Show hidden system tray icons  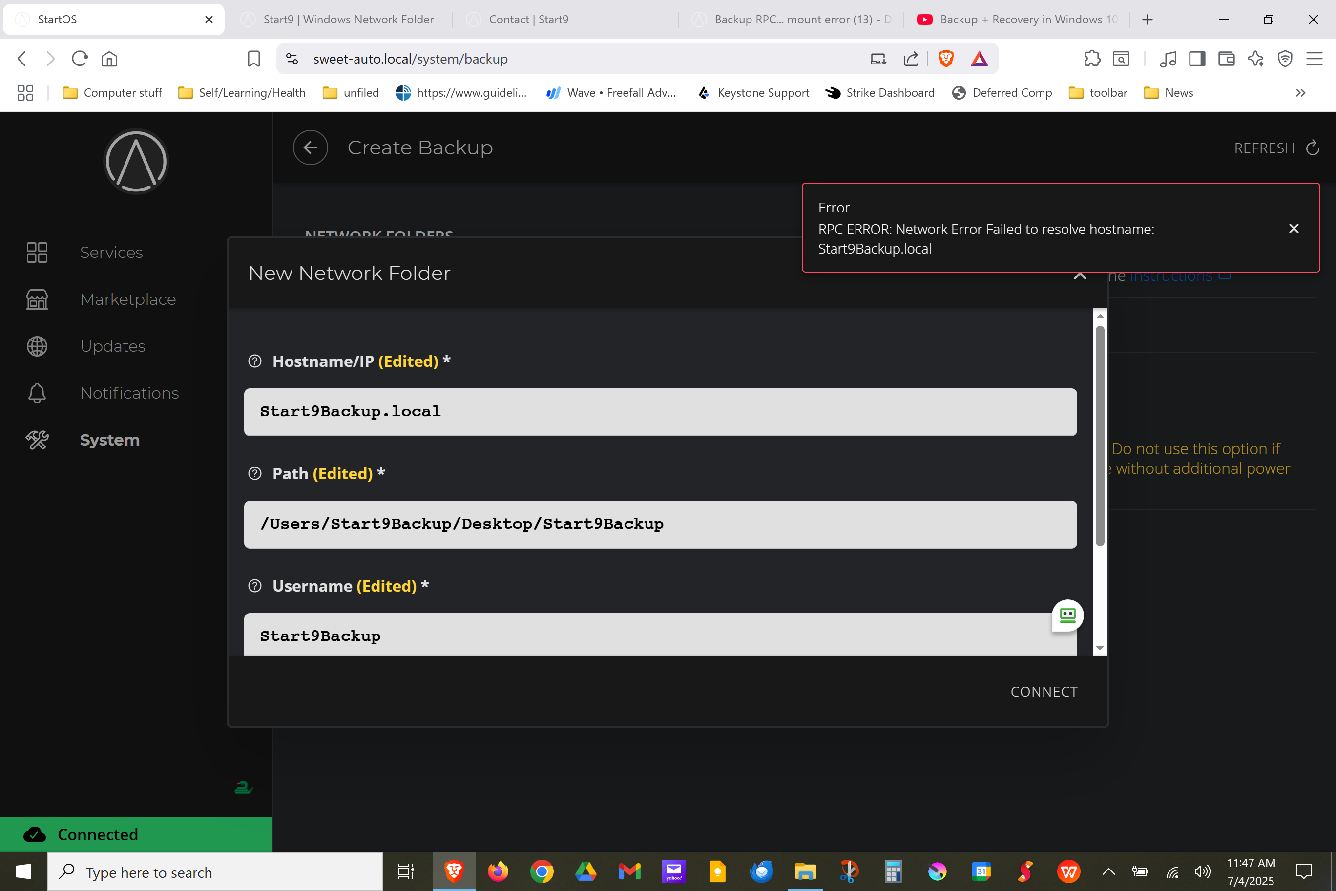(1108, 871)
